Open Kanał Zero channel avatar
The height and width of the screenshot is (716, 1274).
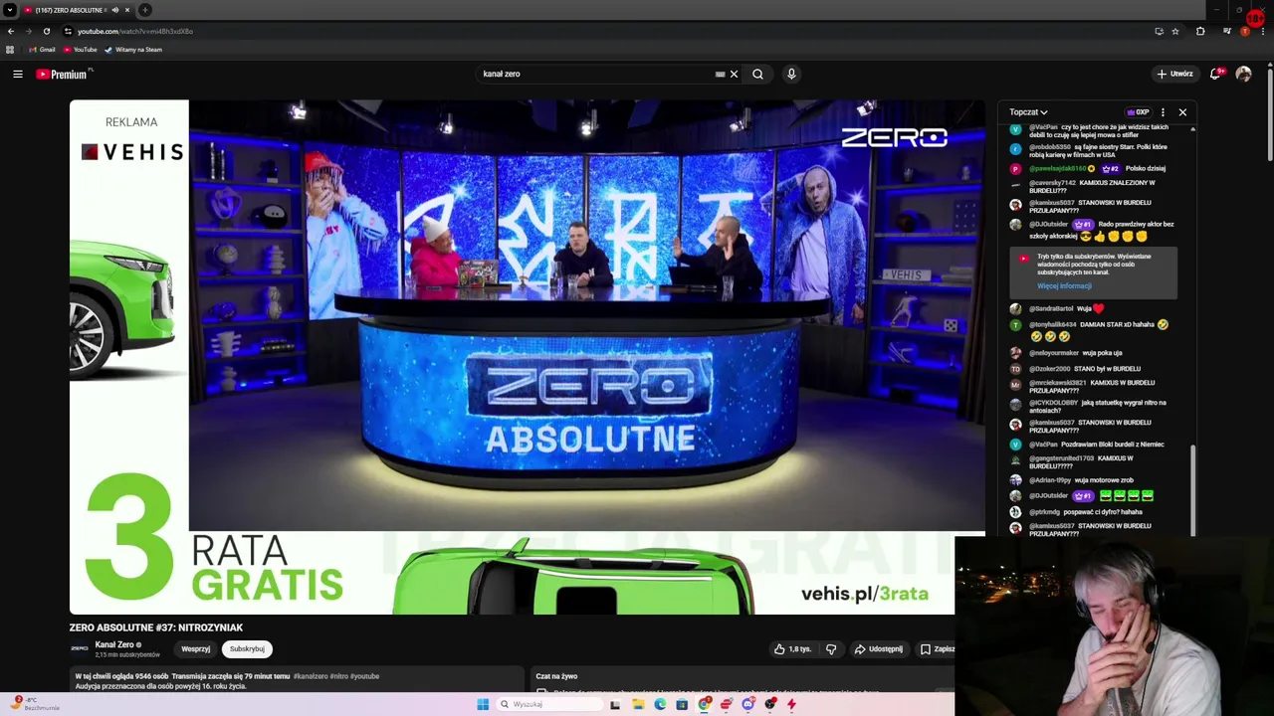click(x=79, y=648)
